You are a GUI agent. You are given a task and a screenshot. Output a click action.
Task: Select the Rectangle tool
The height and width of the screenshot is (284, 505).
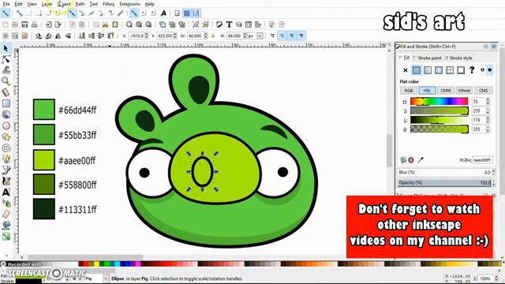6,103
